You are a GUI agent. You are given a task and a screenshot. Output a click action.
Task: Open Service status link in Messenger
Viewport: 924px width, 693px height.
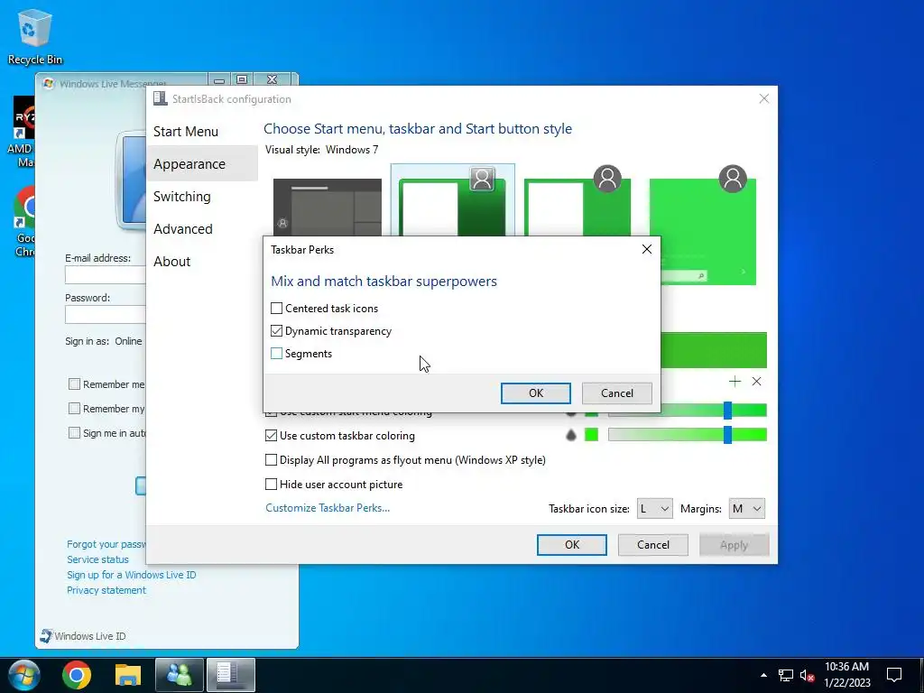(x=97, y=559)
